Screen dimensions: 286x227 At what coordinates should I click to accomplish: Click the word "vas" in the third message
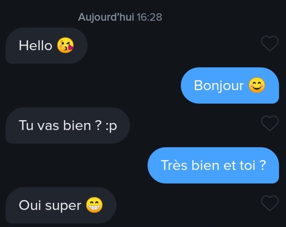click(x=48, y=126)
